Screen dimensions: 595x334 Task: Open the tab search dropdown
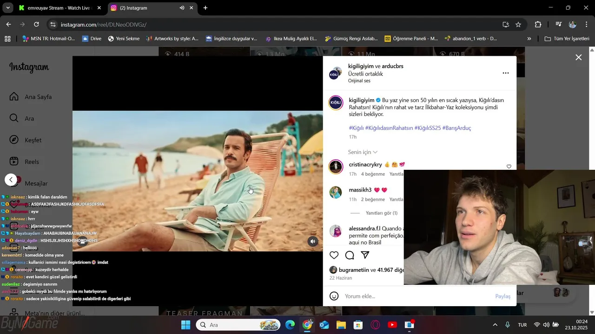(x=8, y=8)
